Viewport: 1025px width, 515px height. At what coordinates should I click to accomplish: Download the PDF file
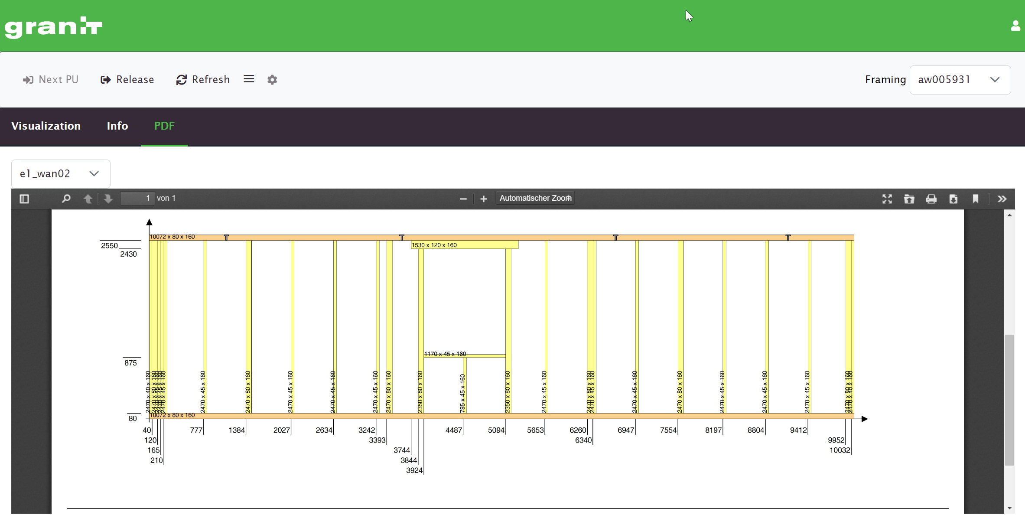[953, 199]
